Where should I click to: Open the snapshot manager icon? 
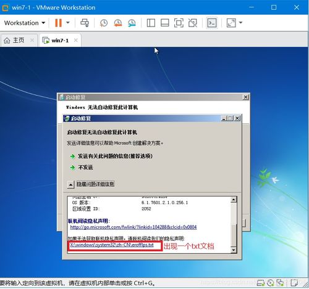(132, 23)
